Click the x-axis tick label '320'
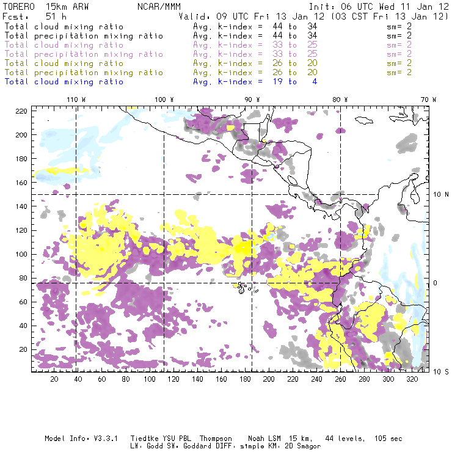The width and height of the screenshot is (452, 452). (412, 379)
